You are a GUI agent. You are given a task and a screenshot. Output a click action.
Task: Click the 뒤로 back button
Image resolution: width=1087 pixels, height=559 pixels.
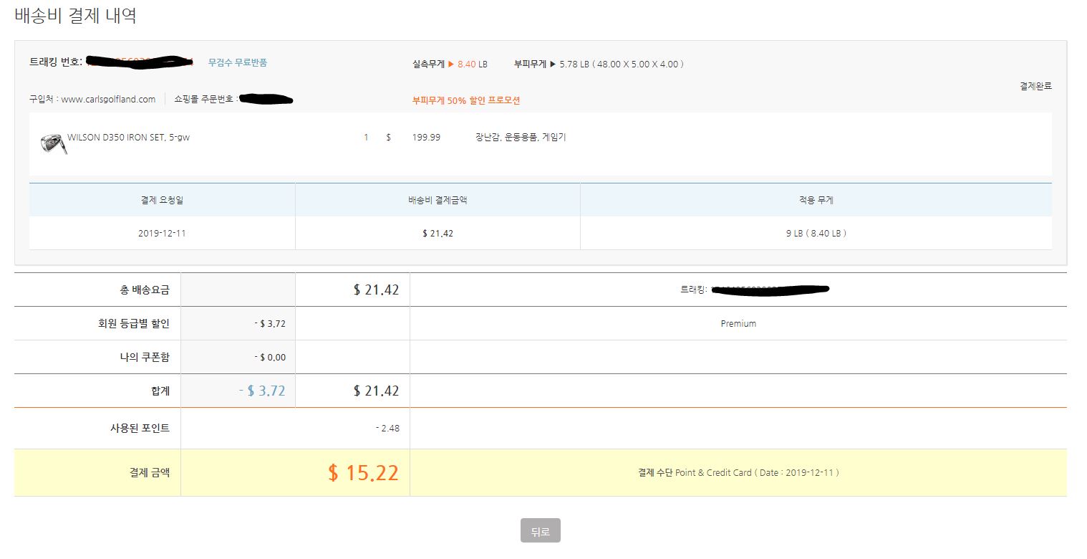tap(540, 531)
